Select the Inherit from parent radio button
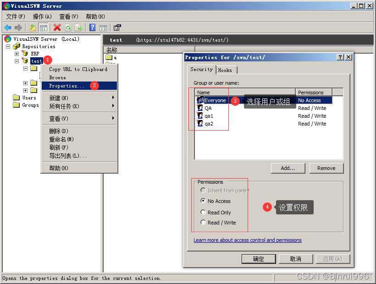 pos(203,190)
